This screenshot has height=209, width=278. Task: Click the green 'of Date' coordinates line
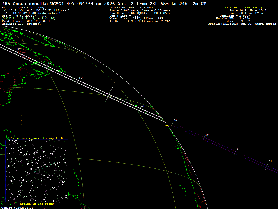[x=29, y=19]
